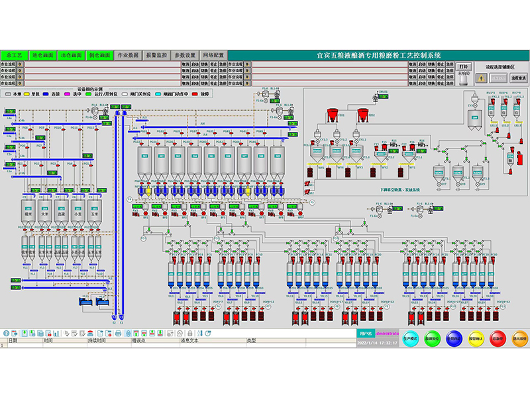The width and height of the screenshot is (530, 398).
Task: Click the yellow 报警确认 round button
Action: tap(476, 338)
